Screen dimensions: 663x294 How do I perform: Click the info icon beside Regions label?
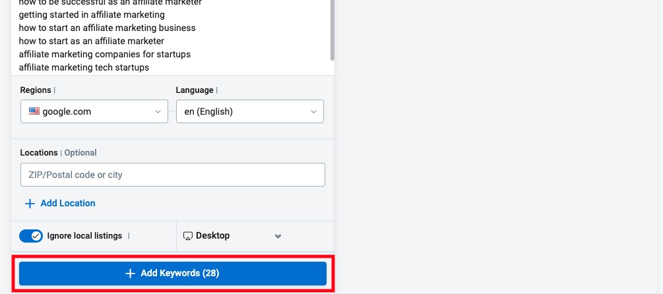point(55,90)
